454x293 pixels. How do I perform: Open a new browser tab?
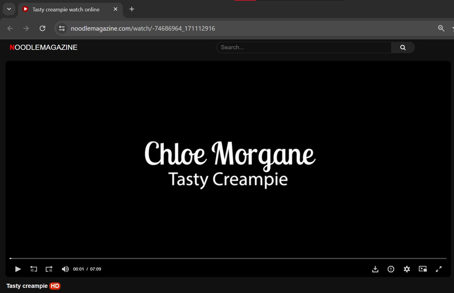pos(132,9)
